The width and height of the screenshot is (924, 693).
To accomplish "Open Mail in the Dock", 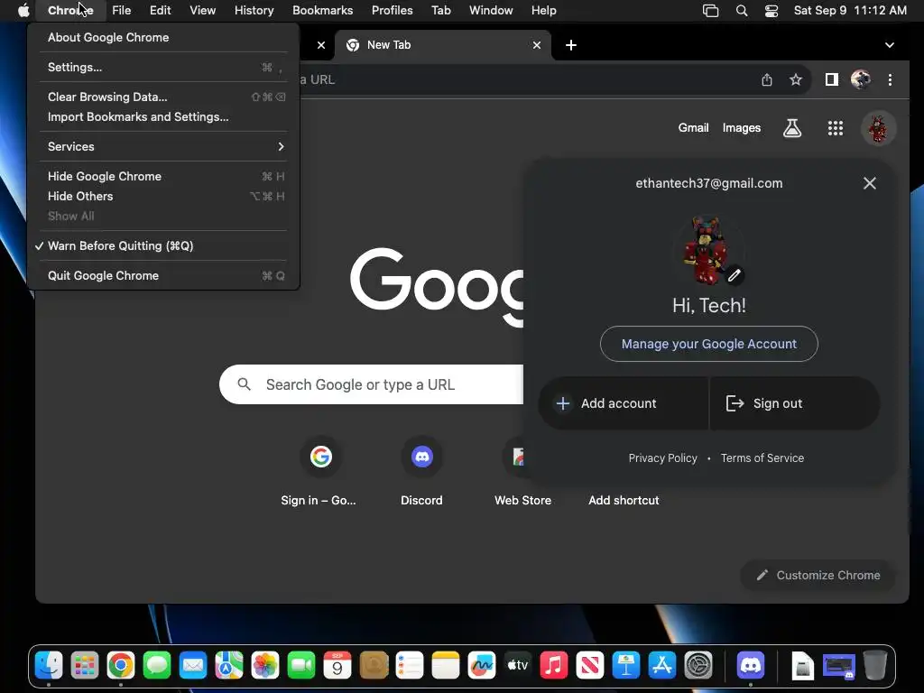I will click(x=193, y=666).
